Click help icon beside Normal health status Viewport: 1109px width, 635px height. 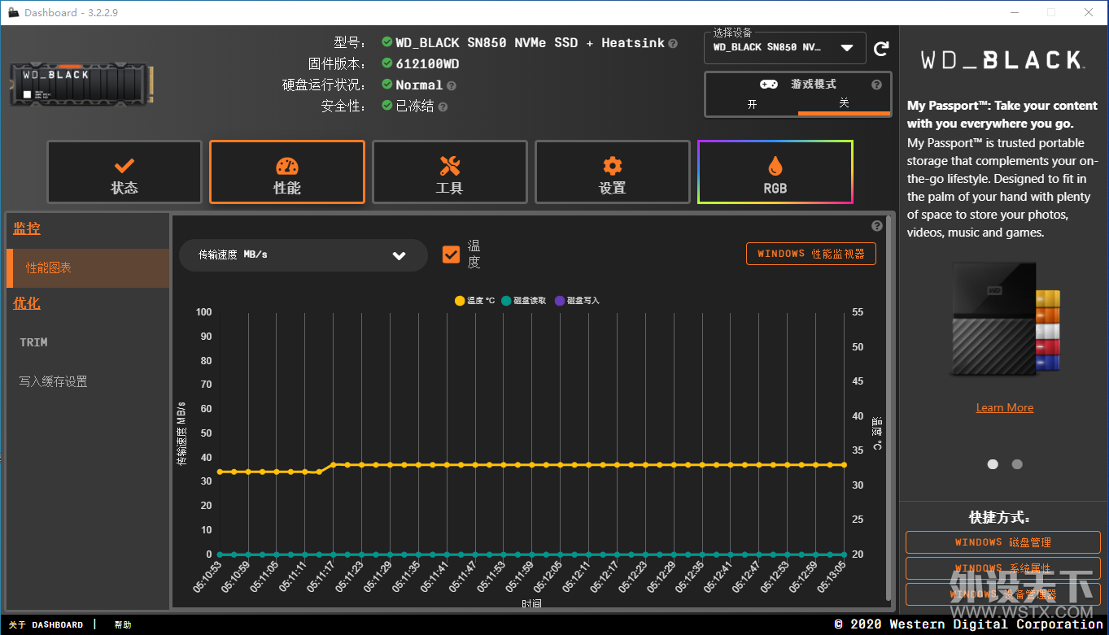tap(452, 85)
